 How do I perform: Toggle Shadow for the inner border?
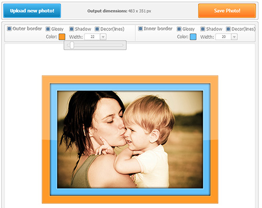pyautogui.click(x=203, y=29)
